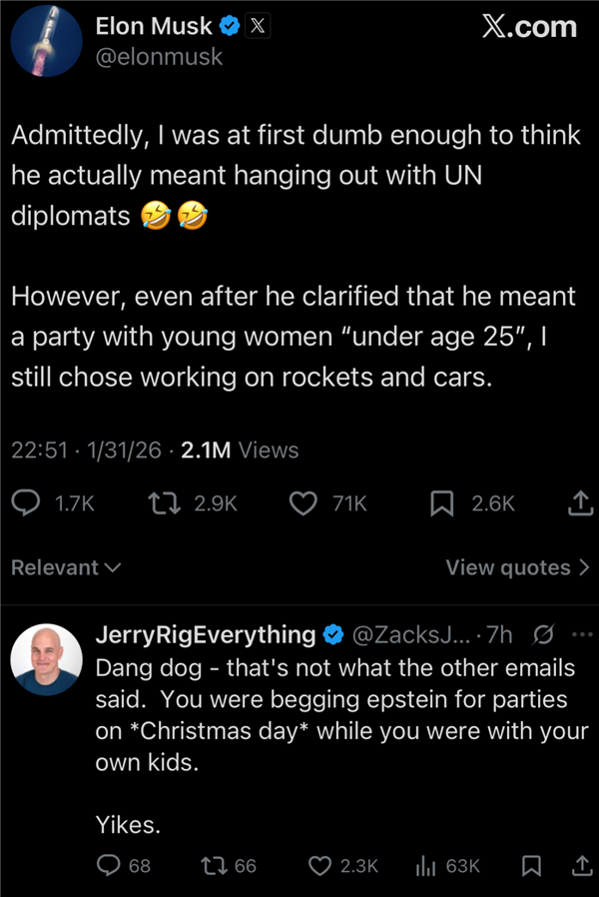Viewport: 599px width, 897px height.
Task: Like the main post
Action: [302, 504]
